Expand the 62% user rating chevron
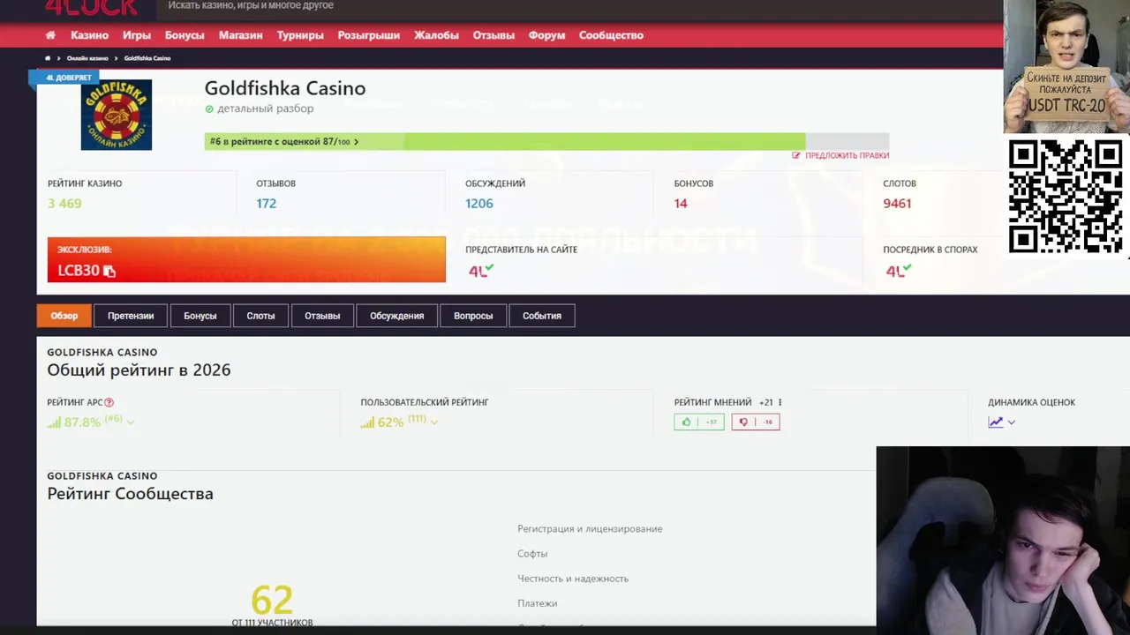Screen dimensions: 1130x635 click(x=434, y=422)
